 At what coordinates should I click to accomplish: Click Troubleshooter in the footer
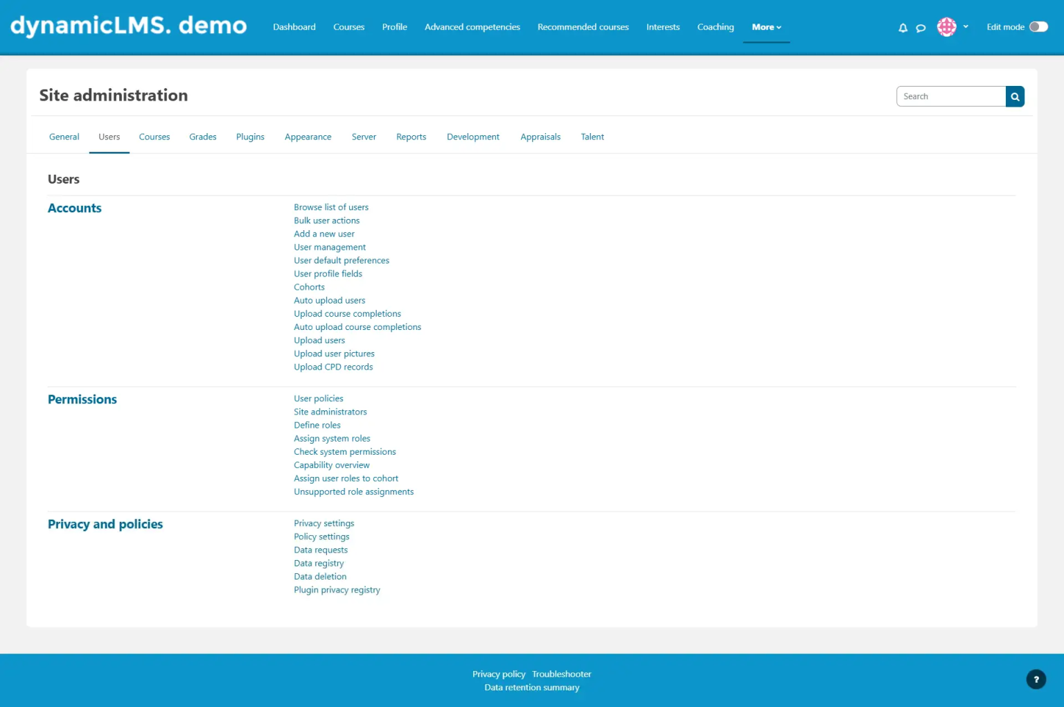pyautogui.click(x=562, y=674)
